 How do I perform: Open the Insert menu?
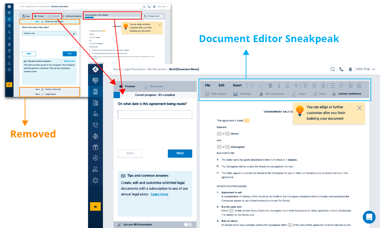pos(237,85)
